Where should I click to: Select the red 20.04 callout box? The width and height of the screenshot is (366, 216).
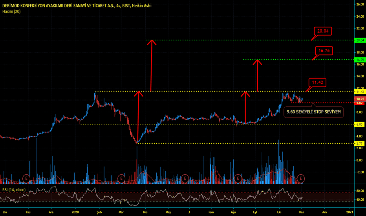coord(323,31)
